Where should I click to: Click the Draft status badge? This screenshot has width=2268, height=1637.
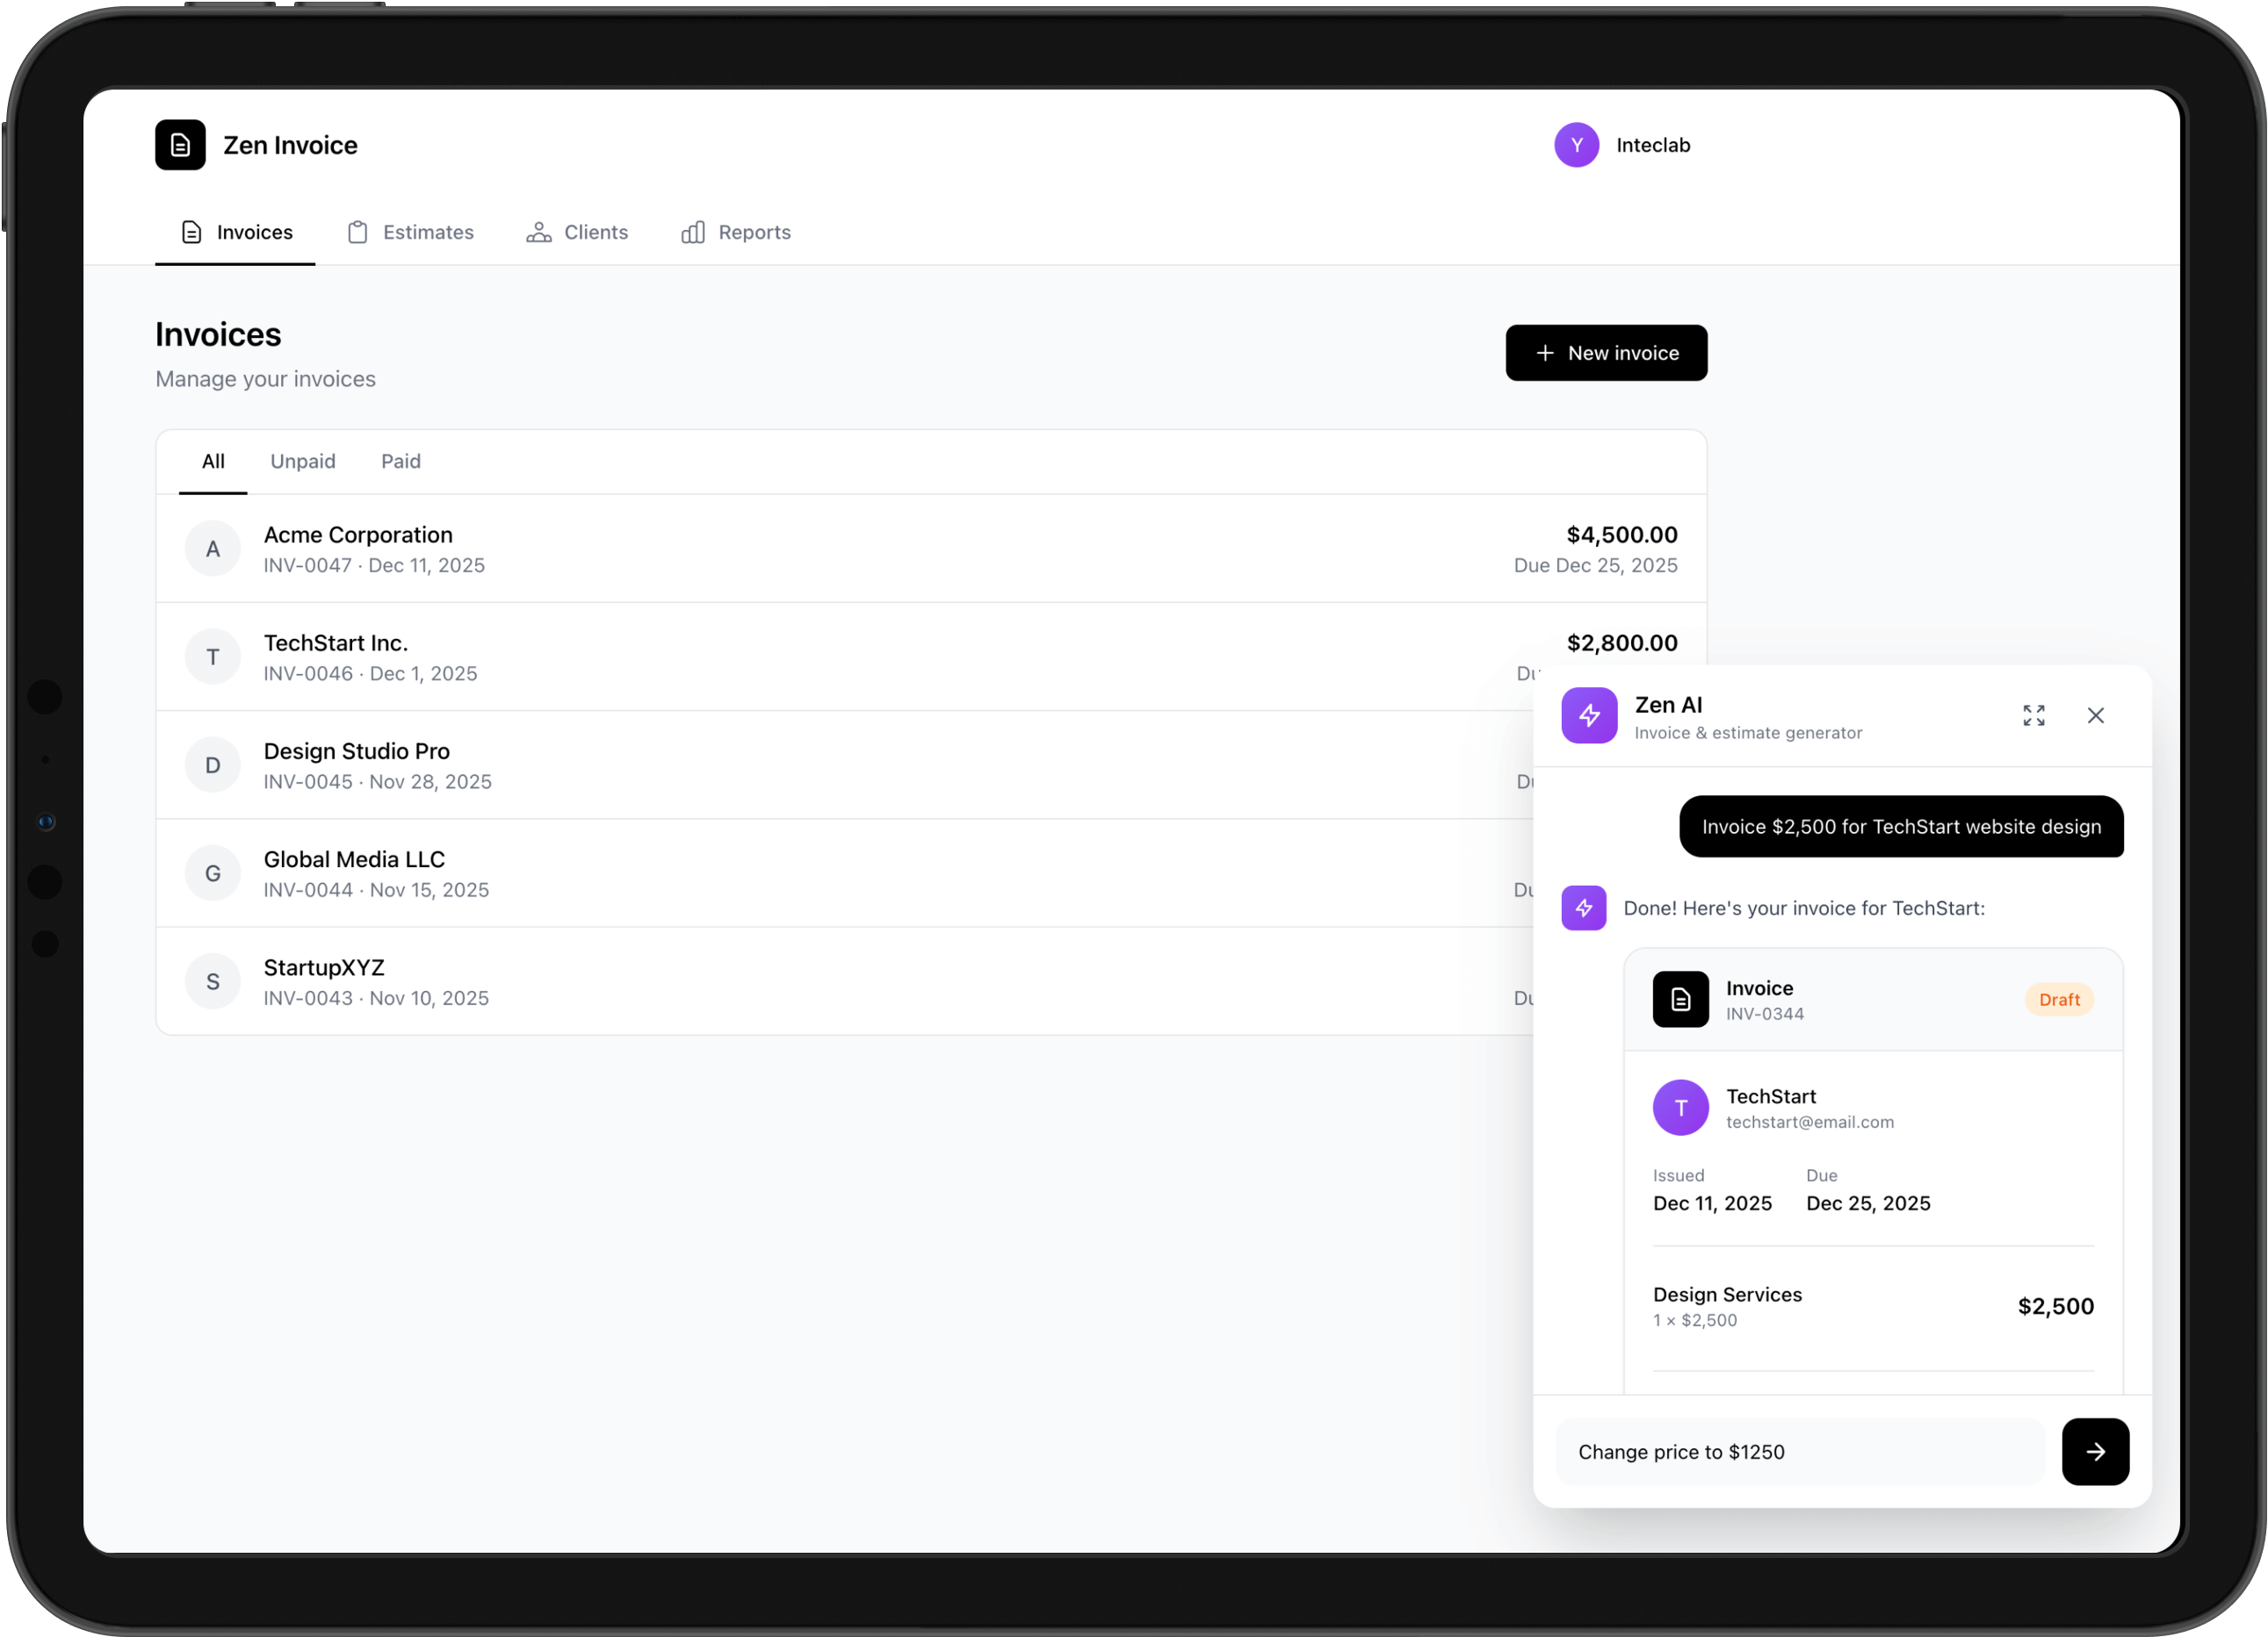pos(2058,1000)
